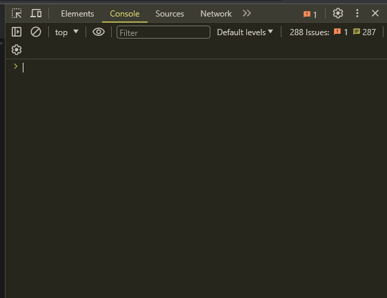Viewport: 387px width, 298px height.
Task: Click the orange issue badge in the tab bar
Action: tap(310, 14)
